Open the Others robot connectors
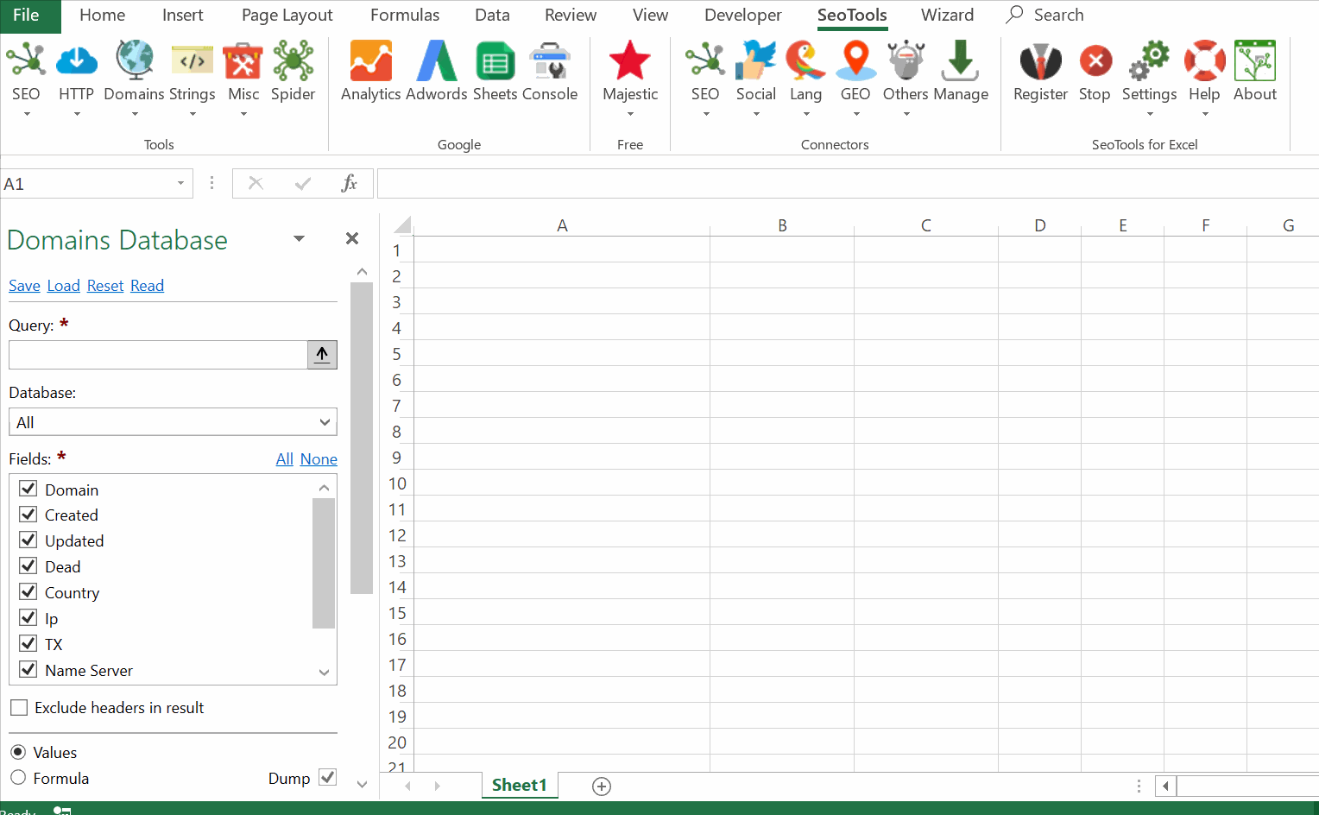The image size is (1319, 815). coord(906,60)
